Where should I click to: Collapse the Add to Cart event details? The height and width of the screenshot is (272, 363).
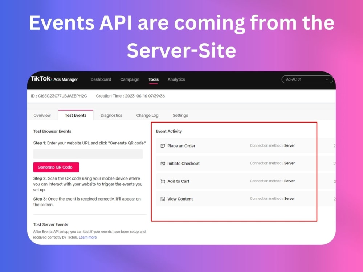coord(218,181)
